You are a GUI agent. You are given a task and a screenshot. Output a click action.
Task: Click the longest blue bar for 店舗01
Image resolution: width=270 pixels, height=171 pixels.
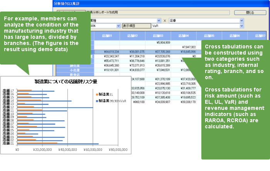tap(58, 144)
